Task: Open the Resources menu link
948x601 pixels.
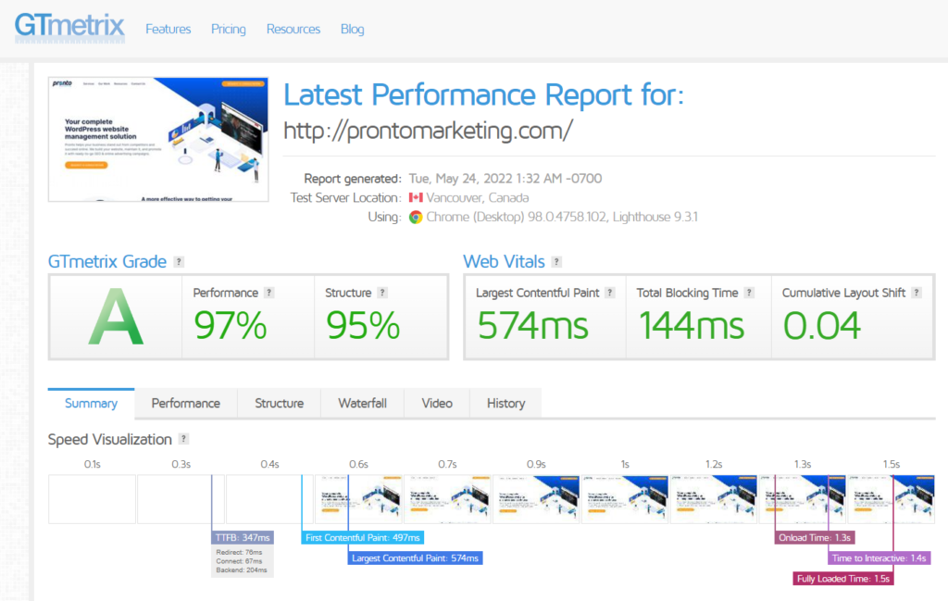Action: point(293,29)
